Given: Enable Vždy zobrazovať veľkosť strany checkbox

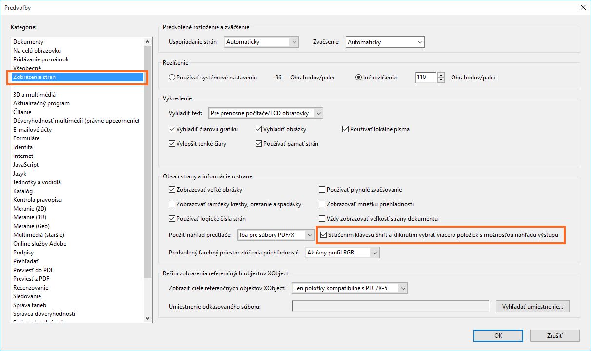Looking at the screenshot, I should (x=322, y=219).
